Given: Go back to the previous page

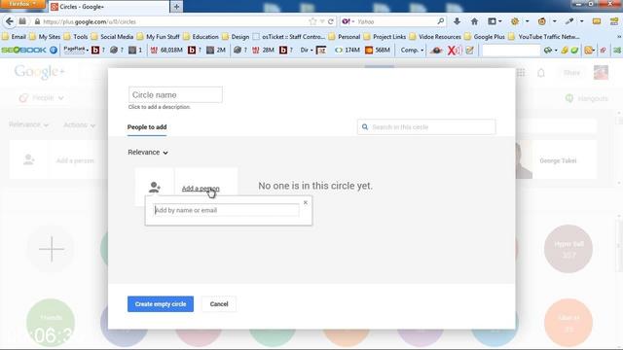Looking at the screenshot, I should pyautogui.click(x=9, y=21).
